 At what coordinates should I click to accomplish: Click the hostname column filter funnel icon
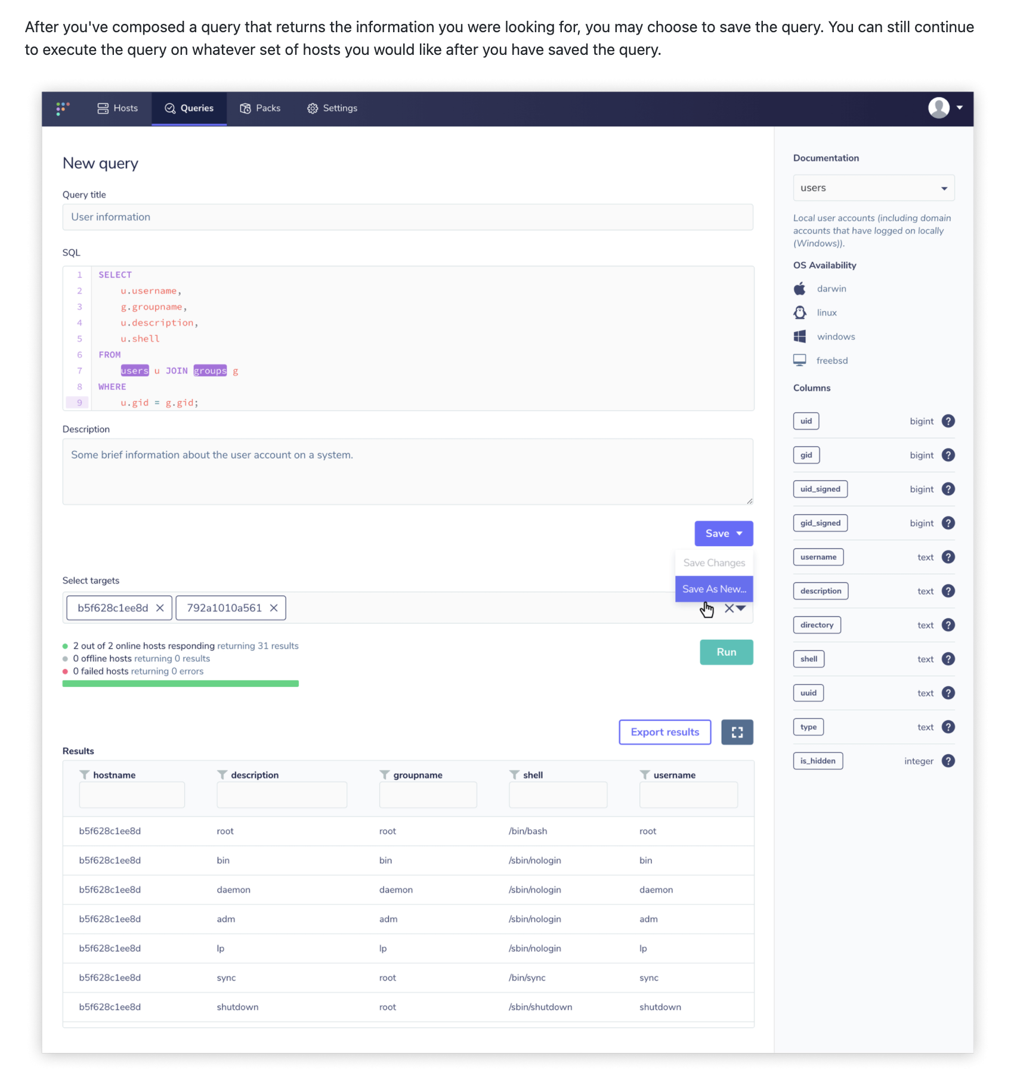point(84,775)
